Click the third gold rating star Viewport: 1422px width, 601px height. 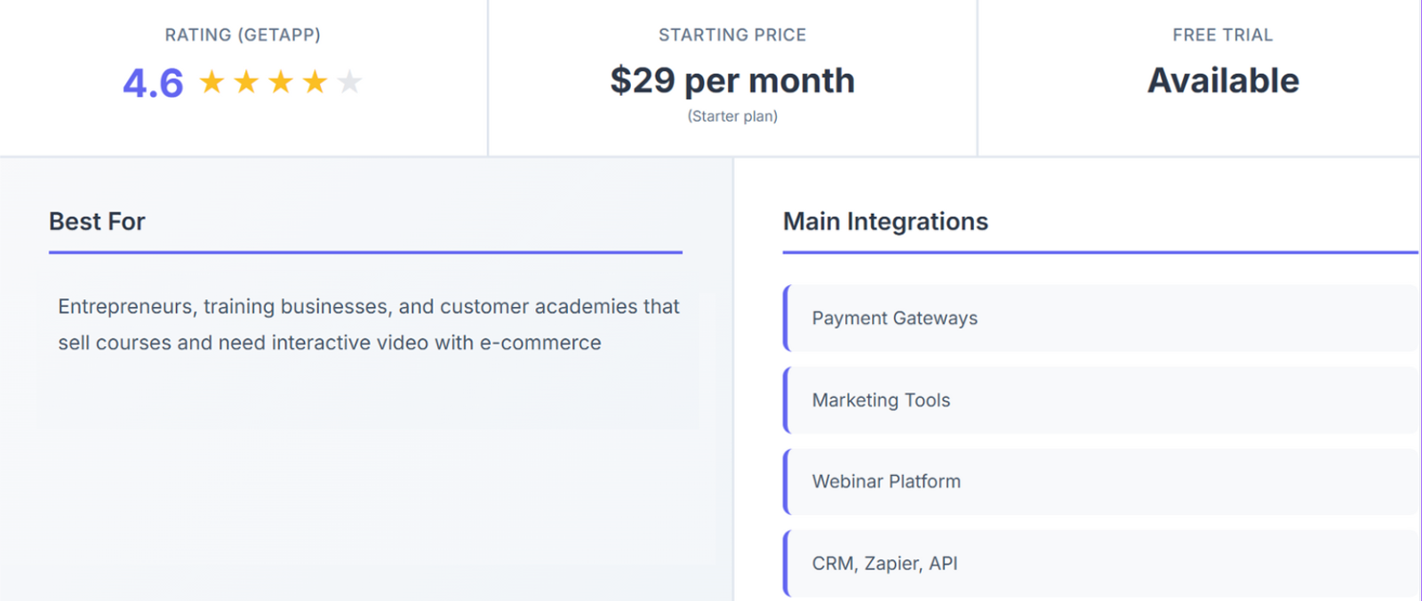tap(281, 82)
